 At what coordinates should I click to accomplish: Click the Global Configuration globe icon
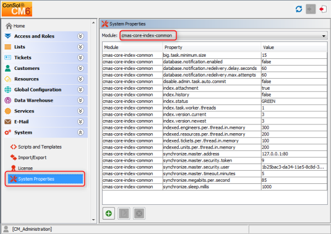point(8,90)
